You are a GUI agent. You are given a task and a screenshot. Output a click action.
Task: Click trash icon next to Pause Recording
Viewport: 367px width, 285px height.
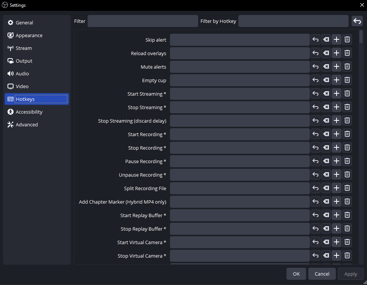pos(347,161)
